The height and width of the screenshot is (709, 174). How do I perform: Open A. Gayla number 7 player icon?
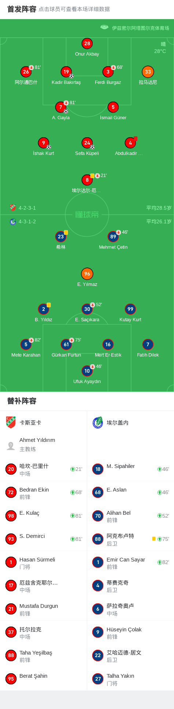pos(61,107)
